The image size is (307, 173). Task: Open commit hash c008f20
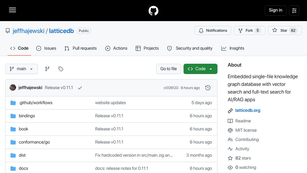click(x=171, y=88)
